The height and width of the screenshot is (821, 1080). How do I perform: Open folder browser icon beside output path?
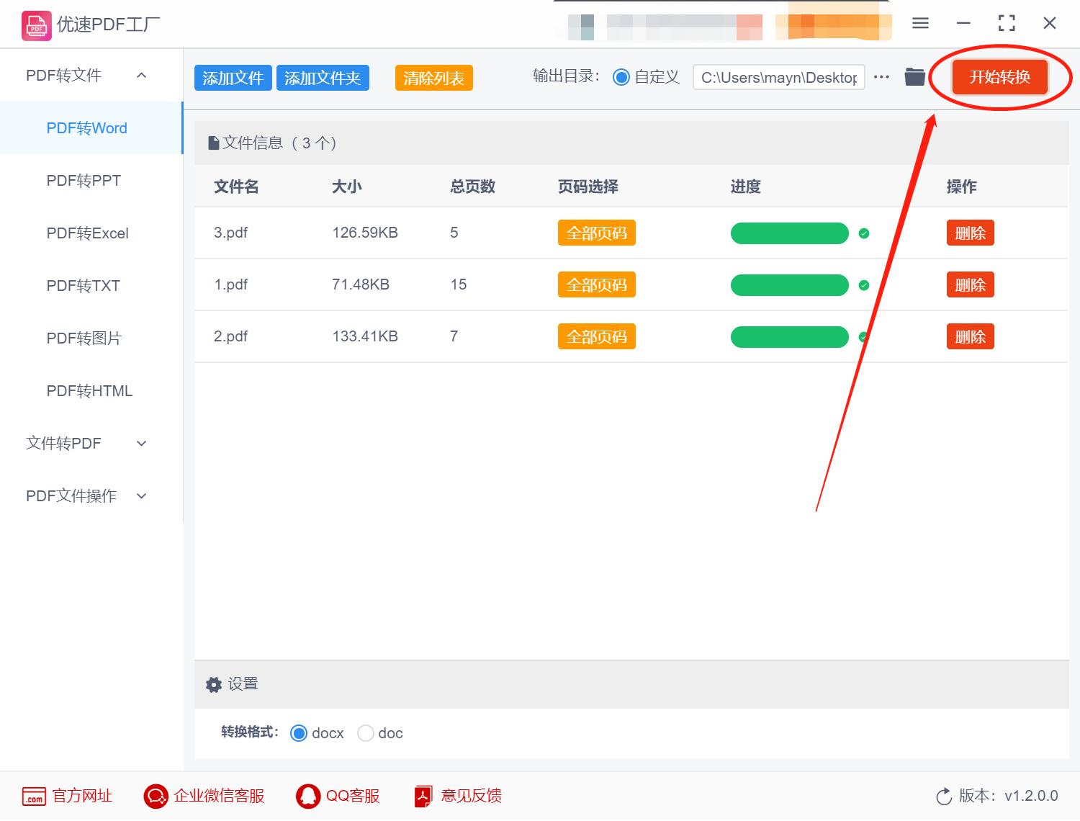point(914,76)
